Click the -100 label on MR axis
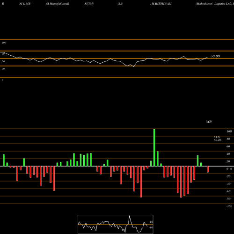The height and width of the screenshot is (234, 234). point(229,206)
